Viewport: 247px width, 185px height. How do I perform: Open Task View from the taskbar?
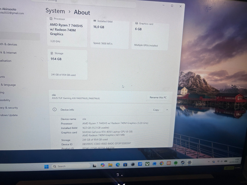click(x=94, y=166)
